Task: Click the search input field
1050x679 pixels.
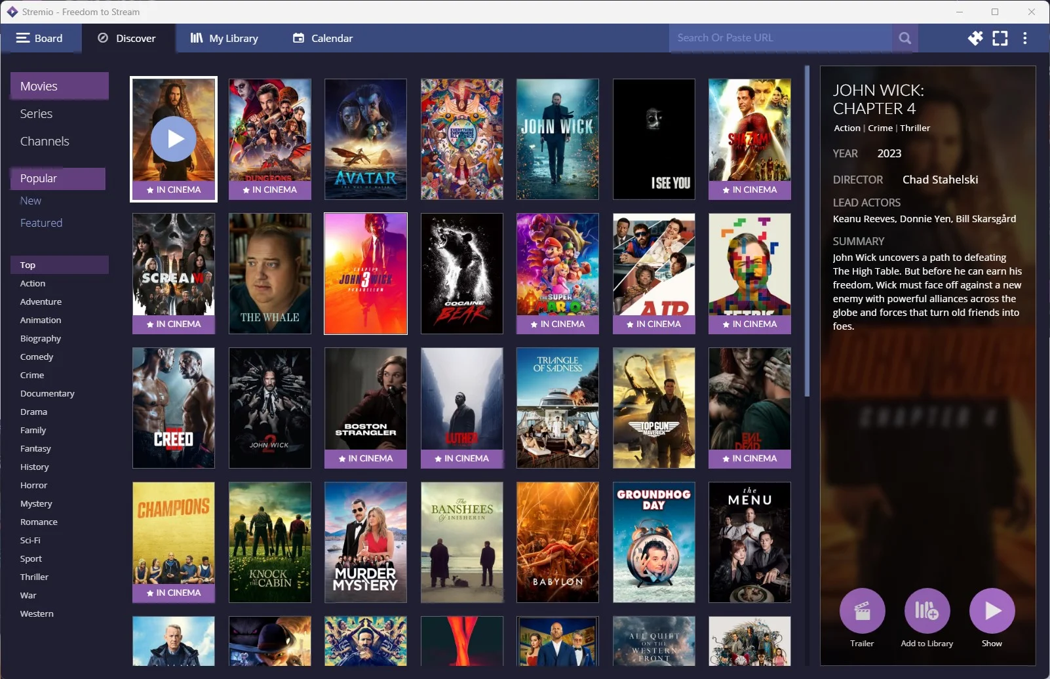Action: click(780, 38)
